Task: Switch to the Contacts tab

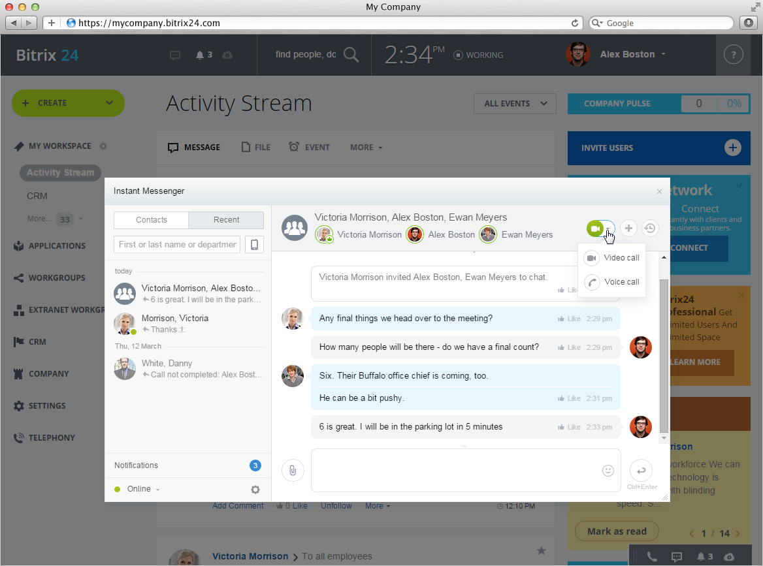Action: (152, 220)
